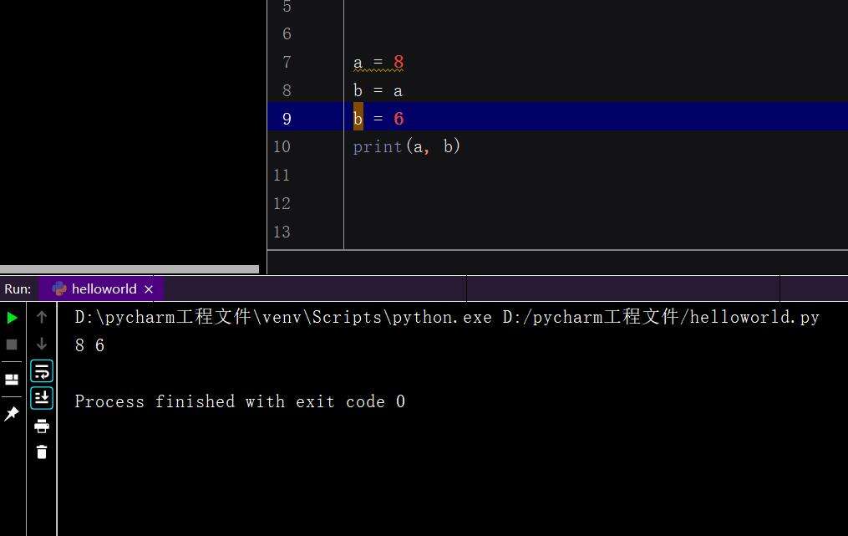Stop the running process
This screenshot has width=848, height=536.
pos(11,344)
